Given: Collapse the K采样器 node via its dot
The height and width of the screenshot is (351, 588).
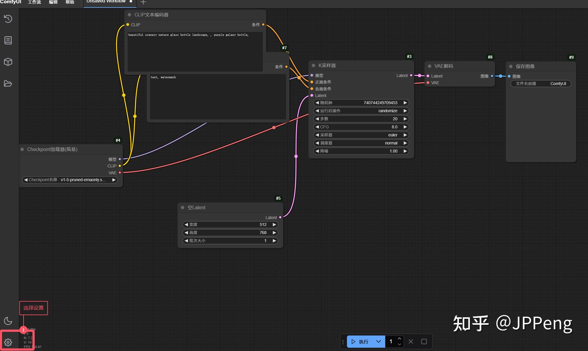Looking at the screenshot, I should pyautogui.click(x=314, y=65).
